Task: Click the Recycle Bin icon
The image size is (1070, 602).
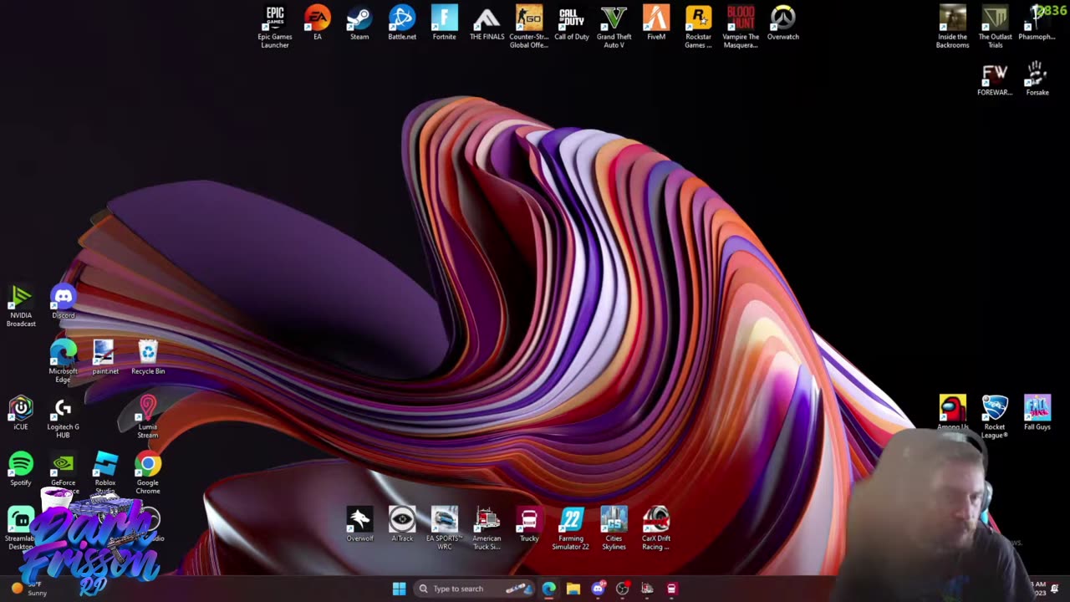Action: coord(148,358)
